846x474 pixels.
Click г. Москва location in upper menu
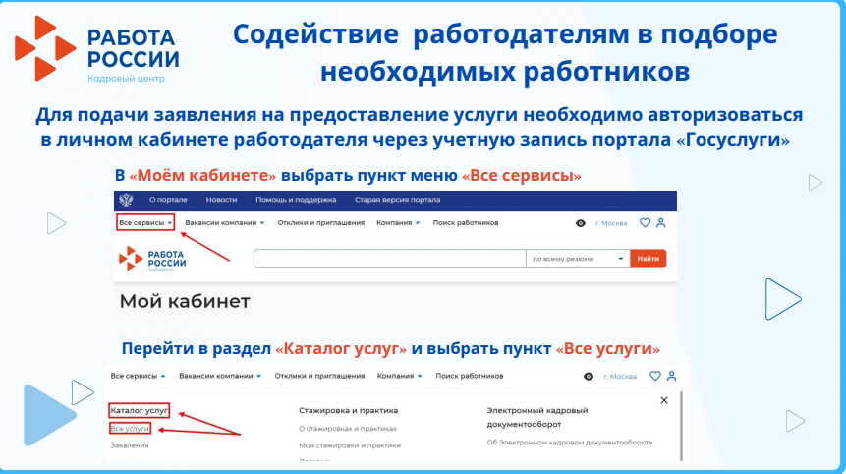point(611,223)
